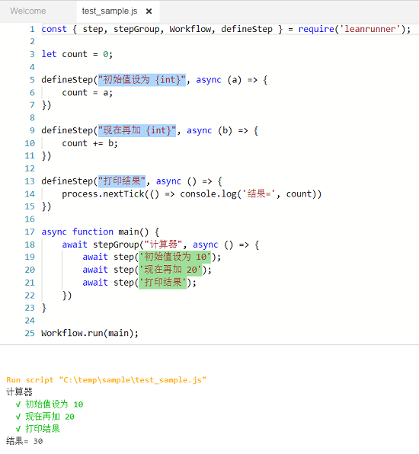The height and width of the screenshot is (454, 419).
Task: Place cursor on Workflow.run(main) line
Action: pos(90,333)
